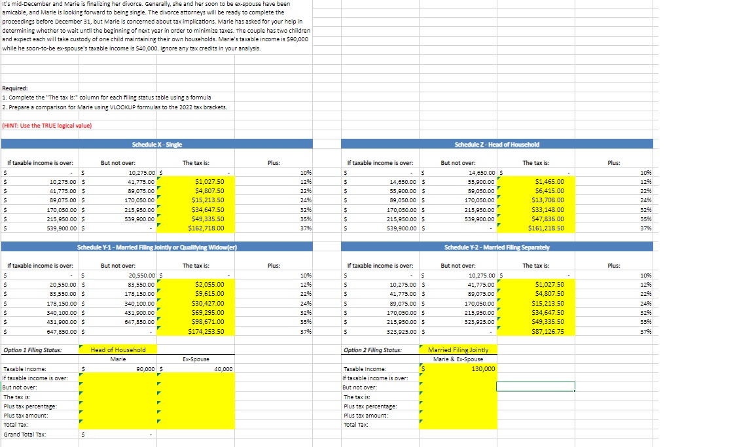The image size is (754, 447).
Task: Click the $13,708.00 tax cell
Action: click(535, 200)
